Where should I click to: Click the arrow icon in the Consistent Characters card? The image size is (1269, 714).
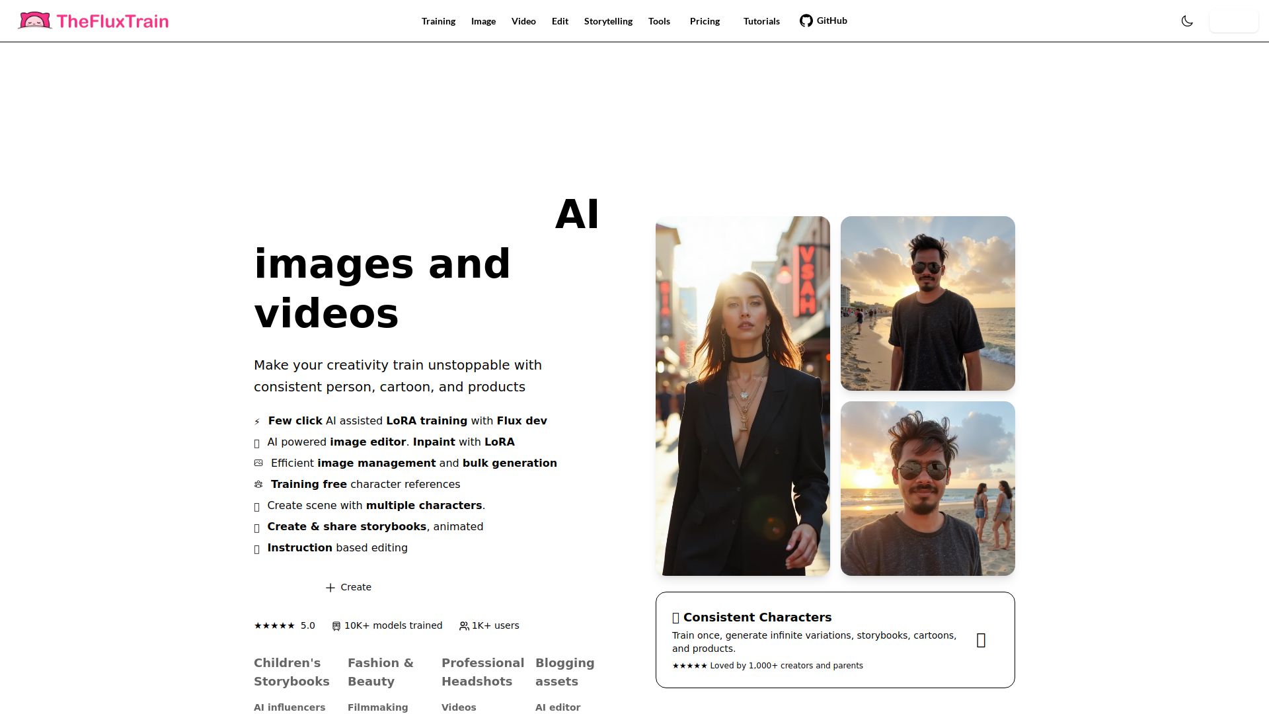(981, 640)
